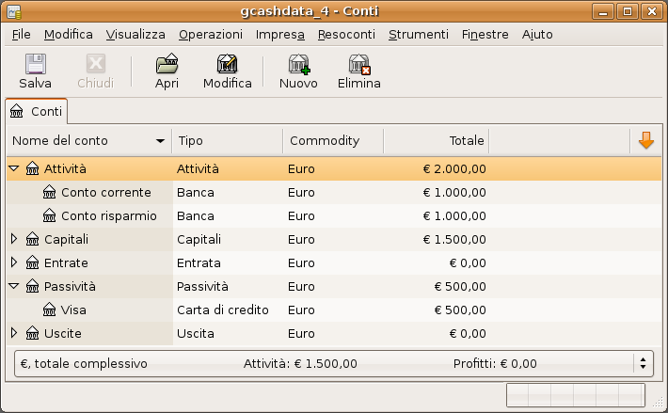The width and height of the screenshot is (668, 413).
Task: Expand the Capitali account row
Action: pyautogui.click(x=14, y=239)
